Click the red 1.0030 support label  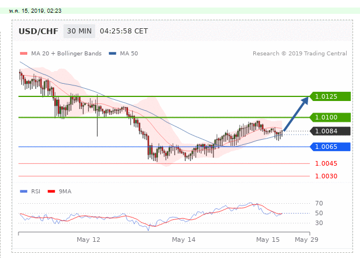tap(326, 176)
